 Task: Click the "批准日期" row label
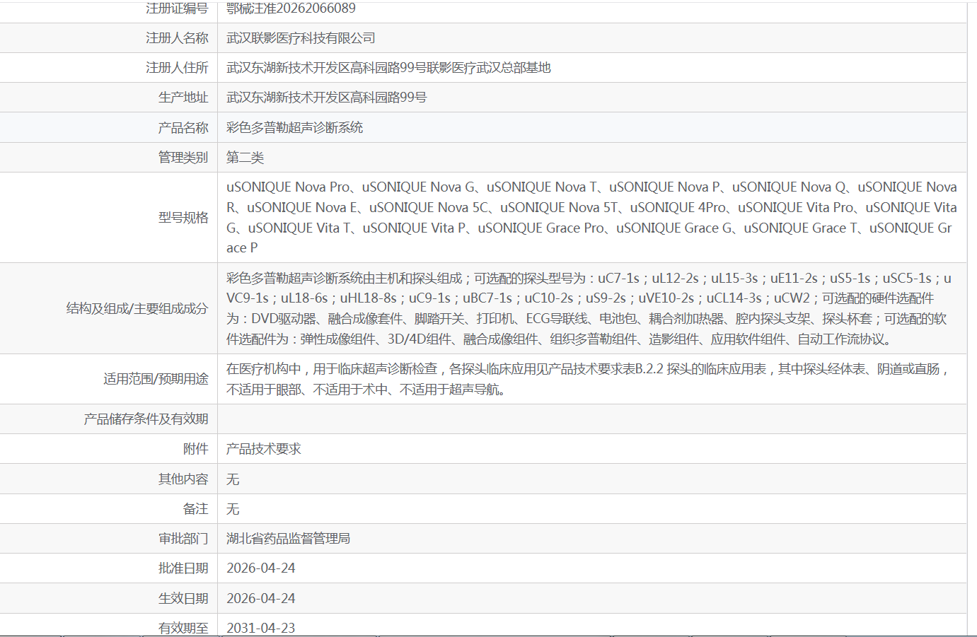tap(183, 568)
